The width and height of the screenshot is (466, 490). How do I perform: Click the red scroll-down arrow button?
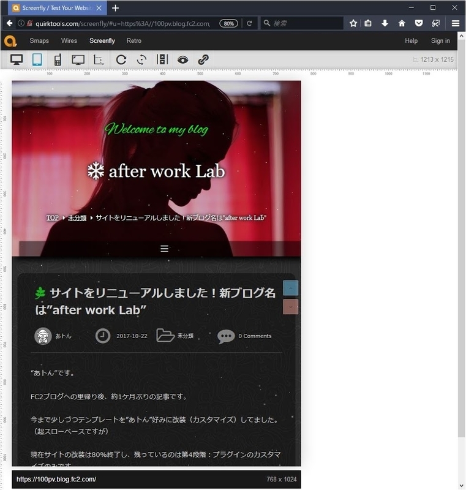[x=290, y=307]
